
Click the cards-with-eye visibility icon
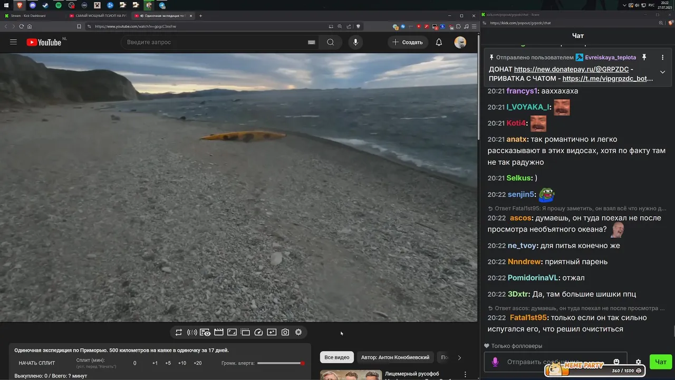[205, 332]
